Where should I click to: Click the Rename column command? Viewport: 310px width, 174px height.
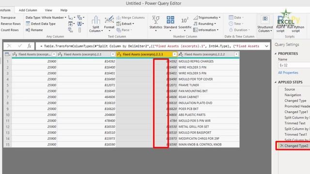pyautogui.click(x=34, y=30)
